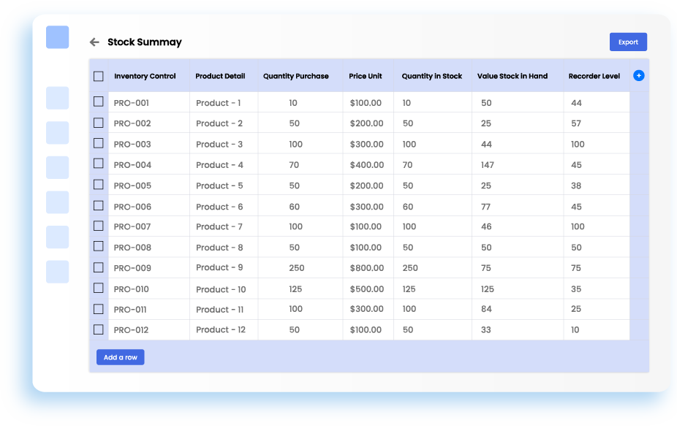Click the back arrow beside Stock Summay
This screenshot has width=677, height=428.
point(94,42)
